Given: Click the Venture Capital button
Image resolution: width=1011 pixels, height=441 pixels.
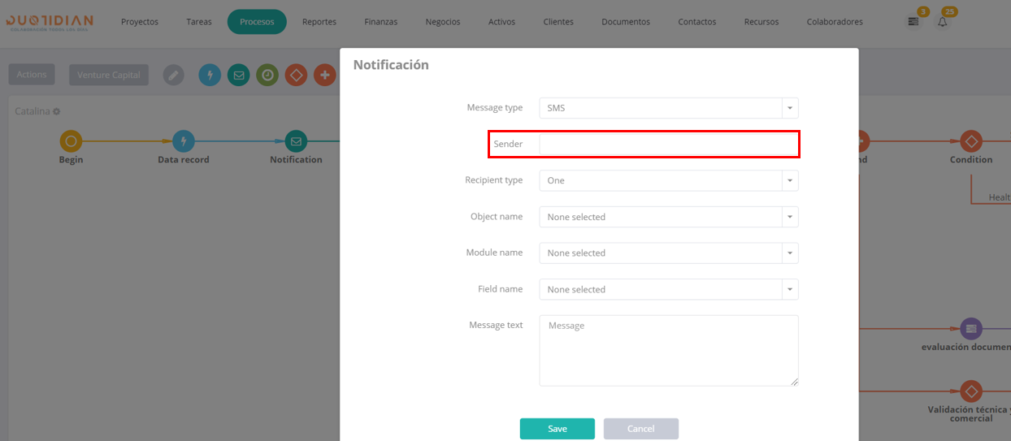Looking at the screenshot, I should 109,75.
